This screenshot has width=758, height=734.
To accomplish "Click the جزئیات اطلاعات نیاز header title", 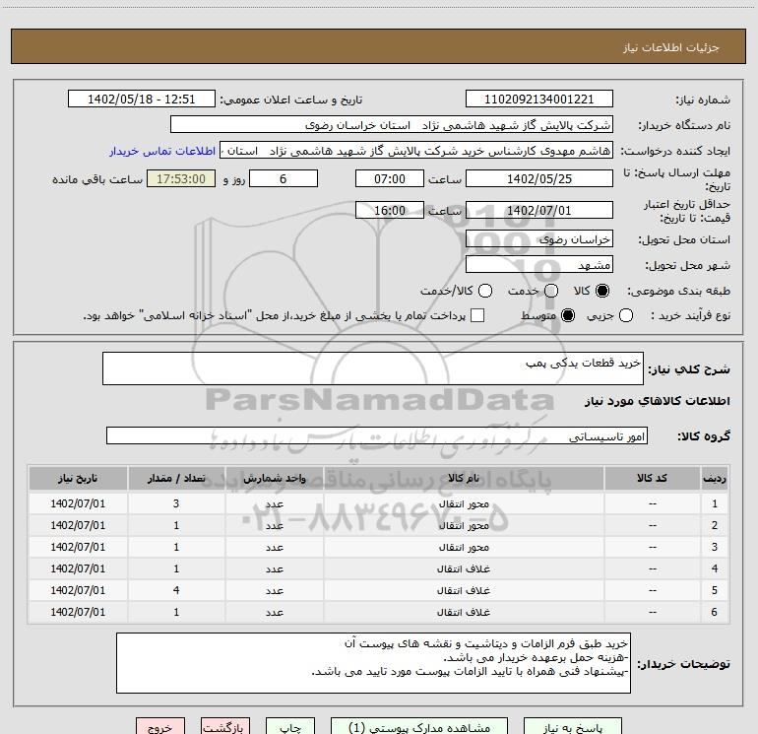I will click(671, 47).
